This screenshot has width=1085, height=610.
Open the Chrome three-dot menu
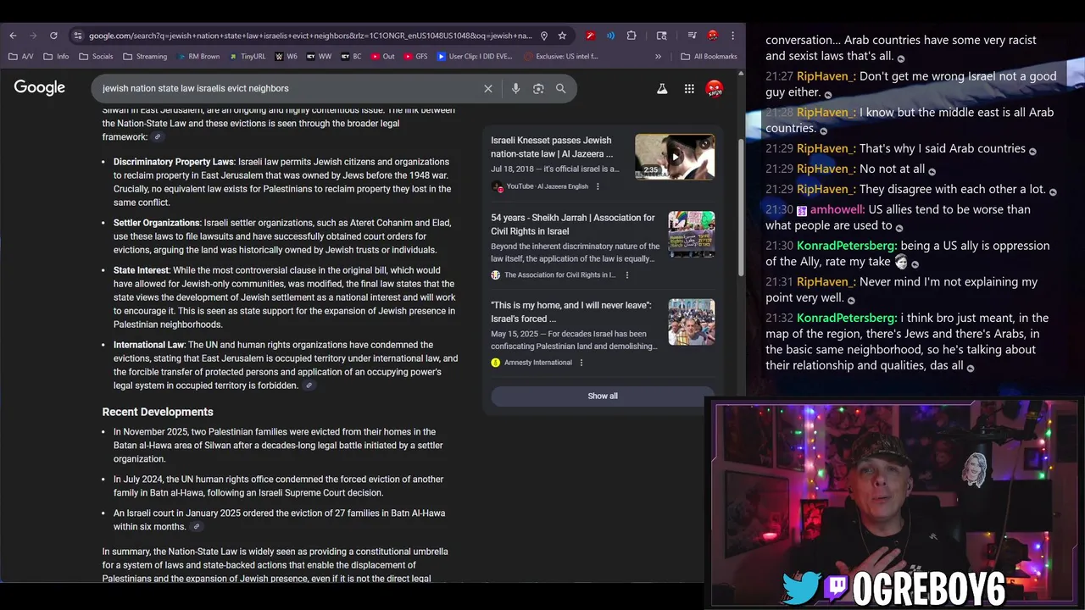(x=732, y=36)
